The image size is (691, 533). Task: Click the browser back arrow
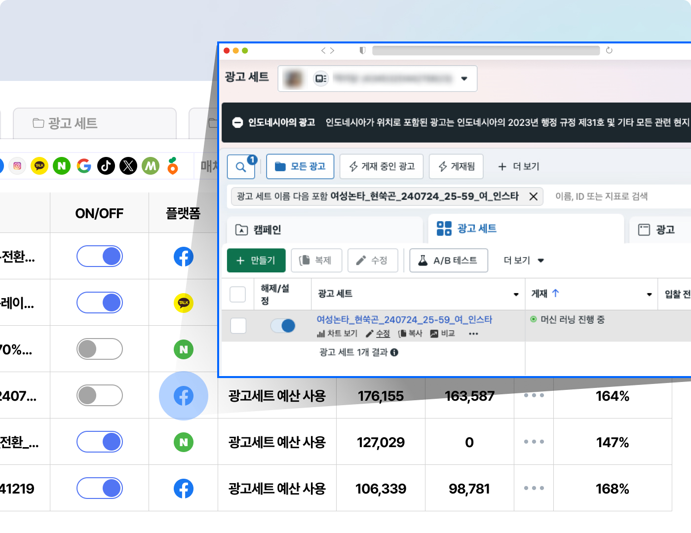(x=323, y=50)
